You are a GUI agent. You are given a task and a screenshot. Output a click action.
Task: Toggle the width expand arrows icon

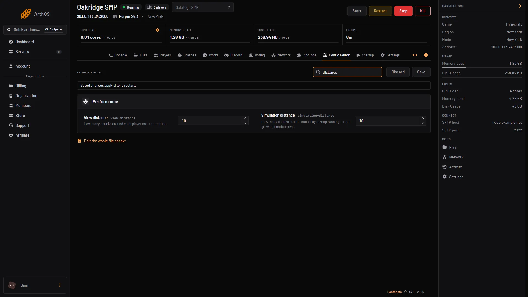(x=415, y=55)
